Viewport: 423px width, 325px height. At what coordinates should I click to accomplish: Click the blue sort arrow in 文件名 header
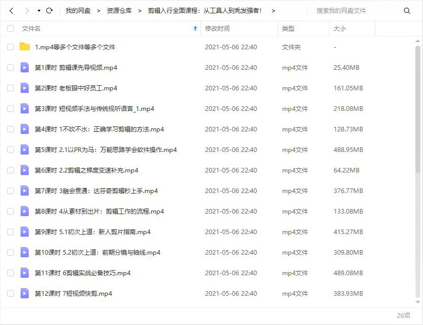point(195,29)
